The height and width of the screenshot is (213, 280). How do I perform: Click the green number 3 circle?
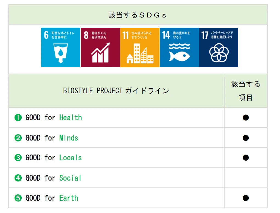pos(18,158)
